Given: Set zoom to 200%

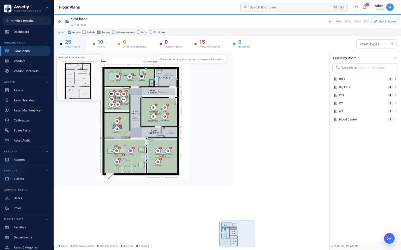Looking at the screenshot, I should click(357, 21).
